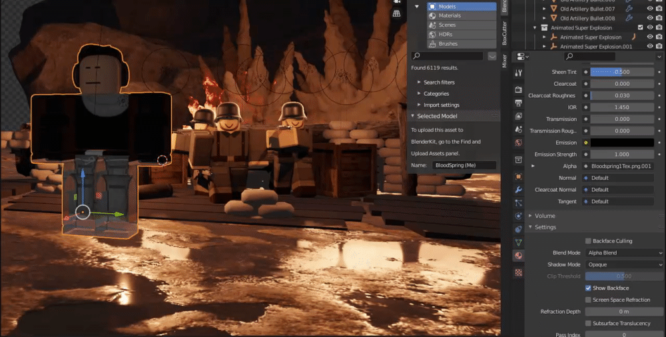Click the BlenderKit asset search field

448,56
